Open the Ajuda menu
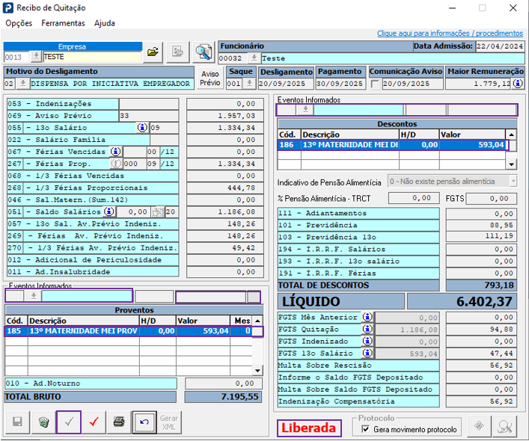The image size is (529, 441). point(105,23)
